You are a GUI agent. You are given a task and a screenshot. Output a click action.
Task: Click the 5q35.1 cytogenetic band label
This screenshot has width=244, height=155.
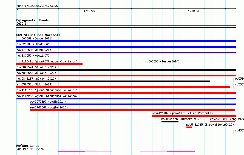[21, 24]
